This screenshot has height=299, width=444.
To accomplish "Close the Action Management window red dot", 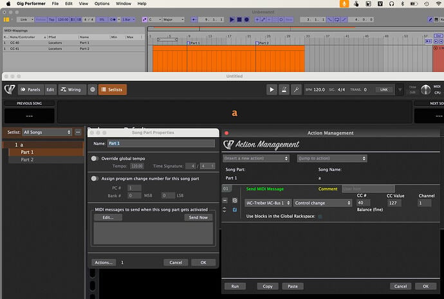I will click(227, 133).
